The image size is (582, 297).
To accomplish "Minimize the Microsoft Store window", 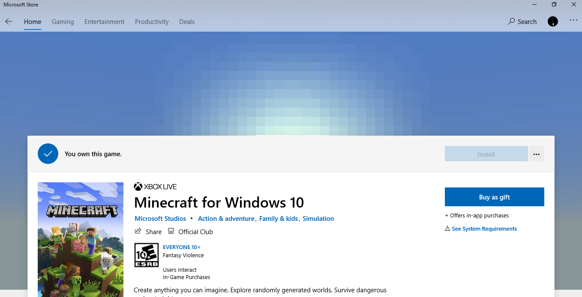I will tap(534, 5).
